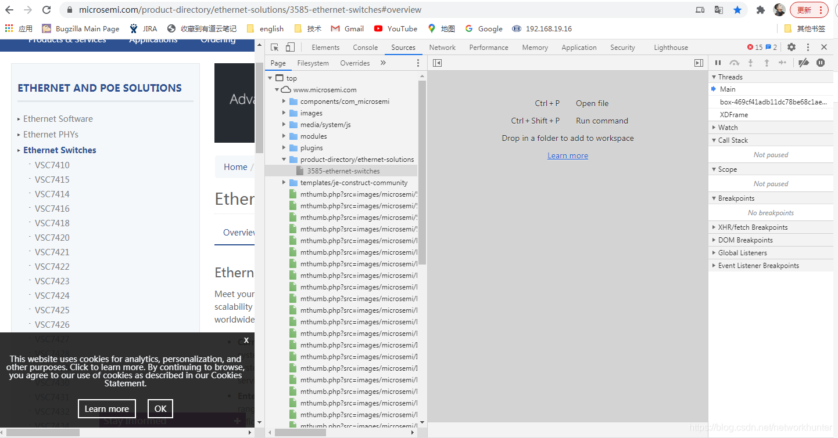The height and width of the screenshot is (438, 838).
Task: Open the VSC7410 product link
Action: 52,165
